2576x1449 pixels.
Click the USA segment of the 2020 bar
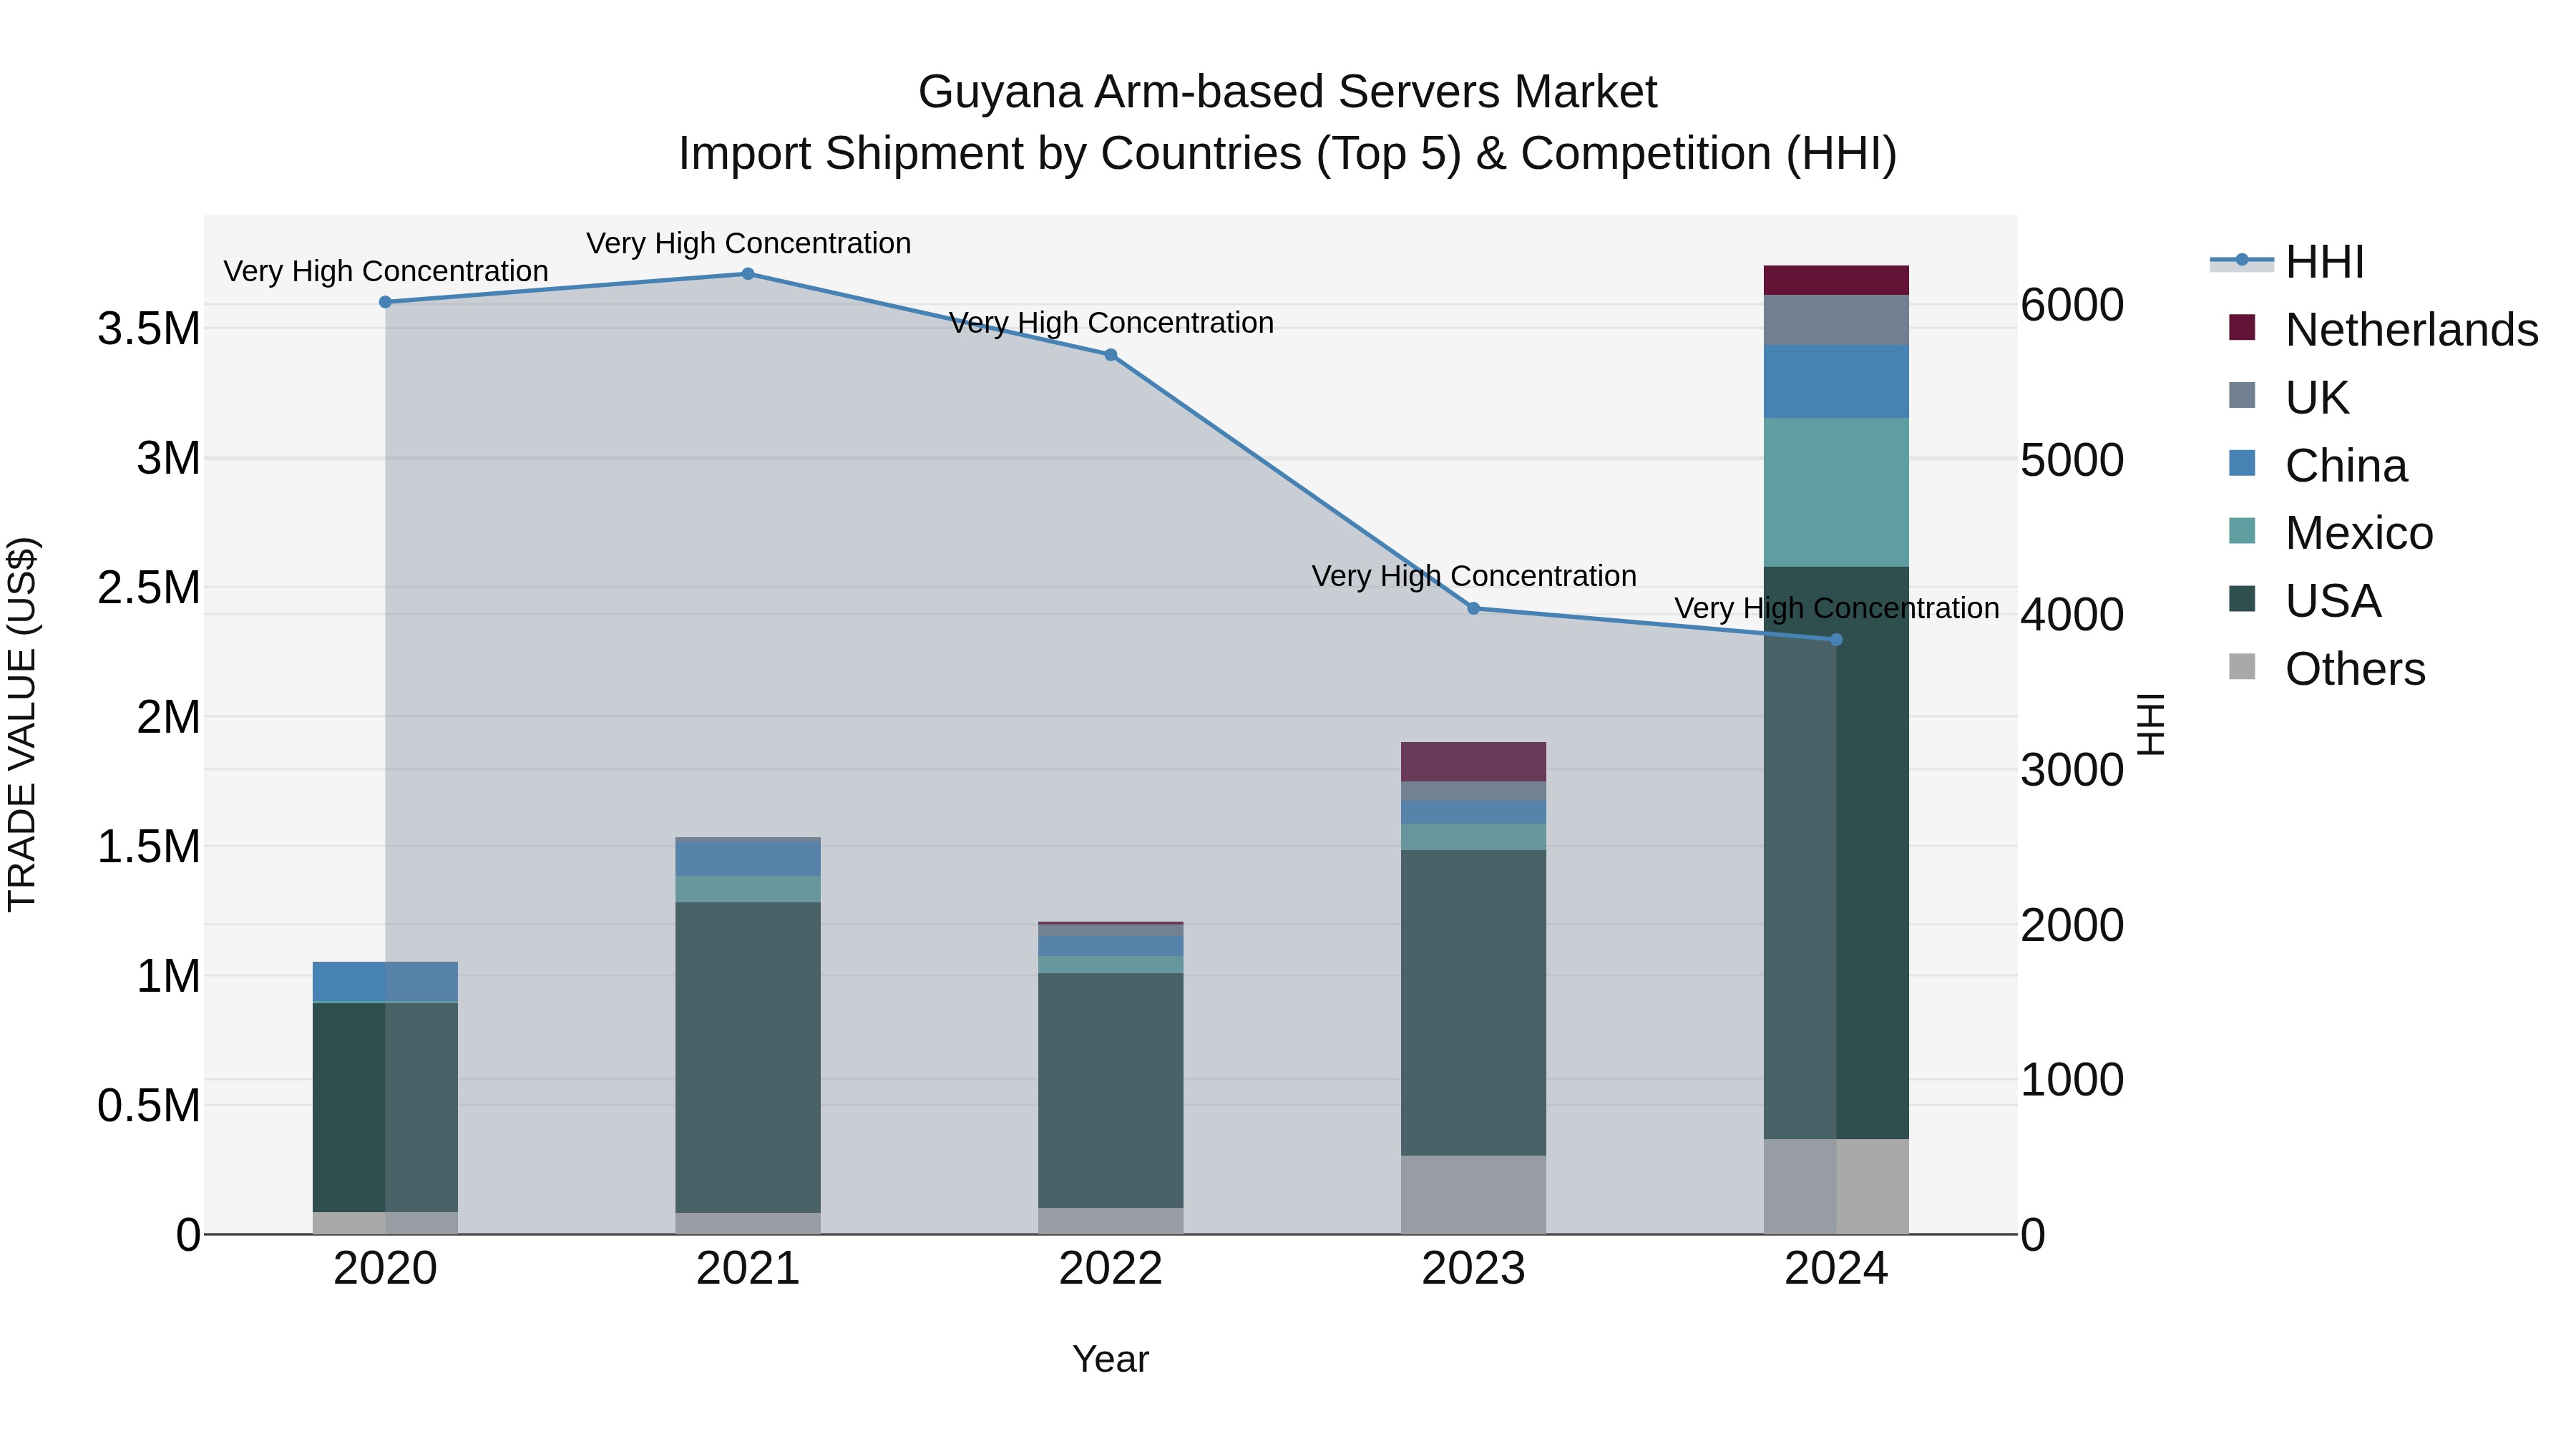[x=385, y=1107]
